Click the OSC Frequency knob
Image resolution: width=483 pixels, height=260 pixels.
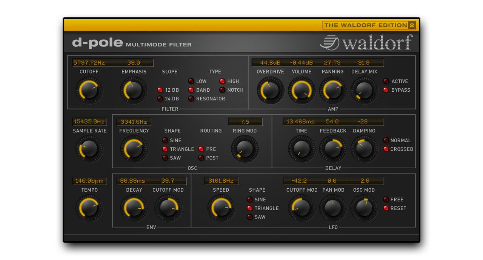(134, 149)
